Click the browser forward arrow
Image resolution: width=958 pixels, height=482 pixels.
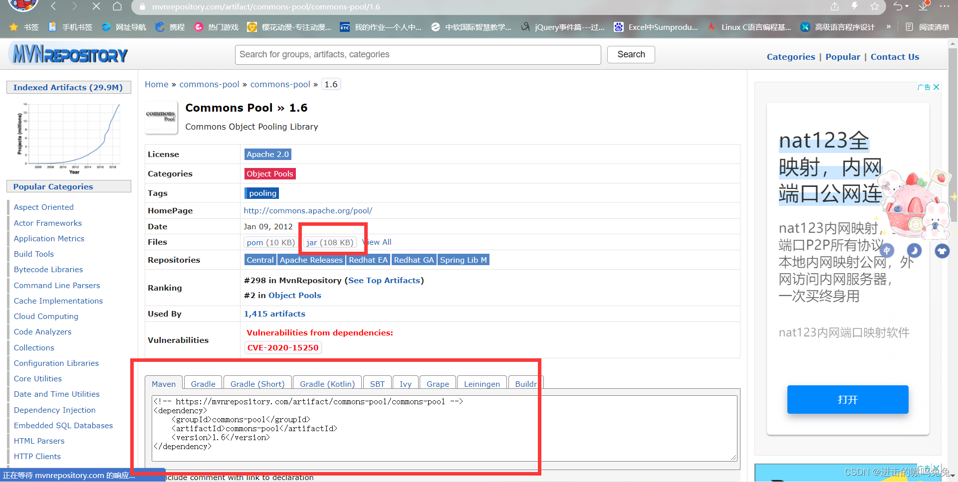click(x=74, y=6)
